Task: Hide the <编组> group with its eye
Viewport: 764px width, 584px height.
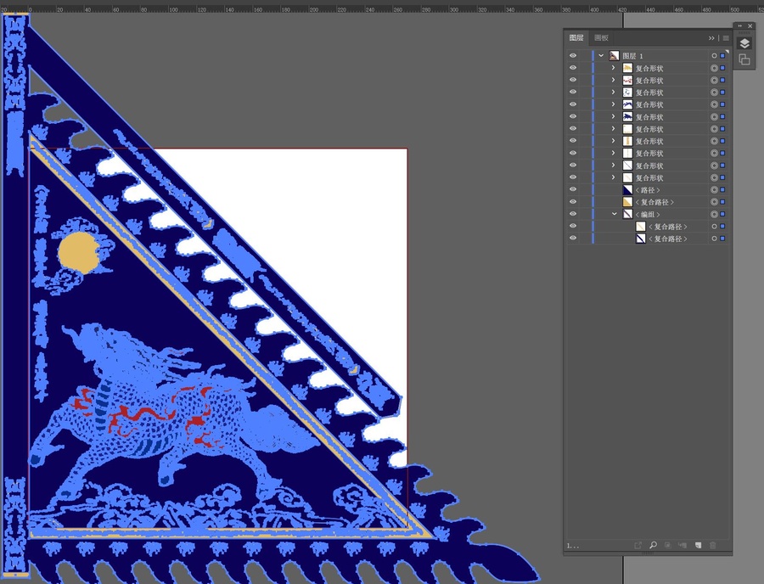Action: pos(573,214)
